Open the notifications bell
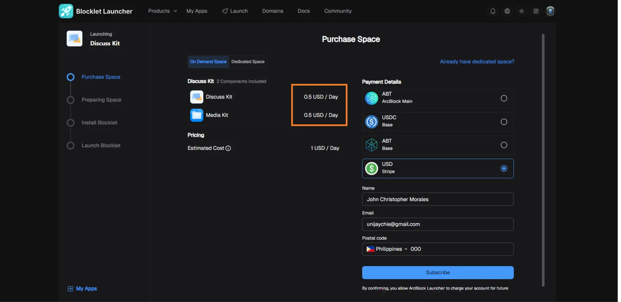Viewport: 621px width, 302px height. pyautogui.click(x=493, y=11)
